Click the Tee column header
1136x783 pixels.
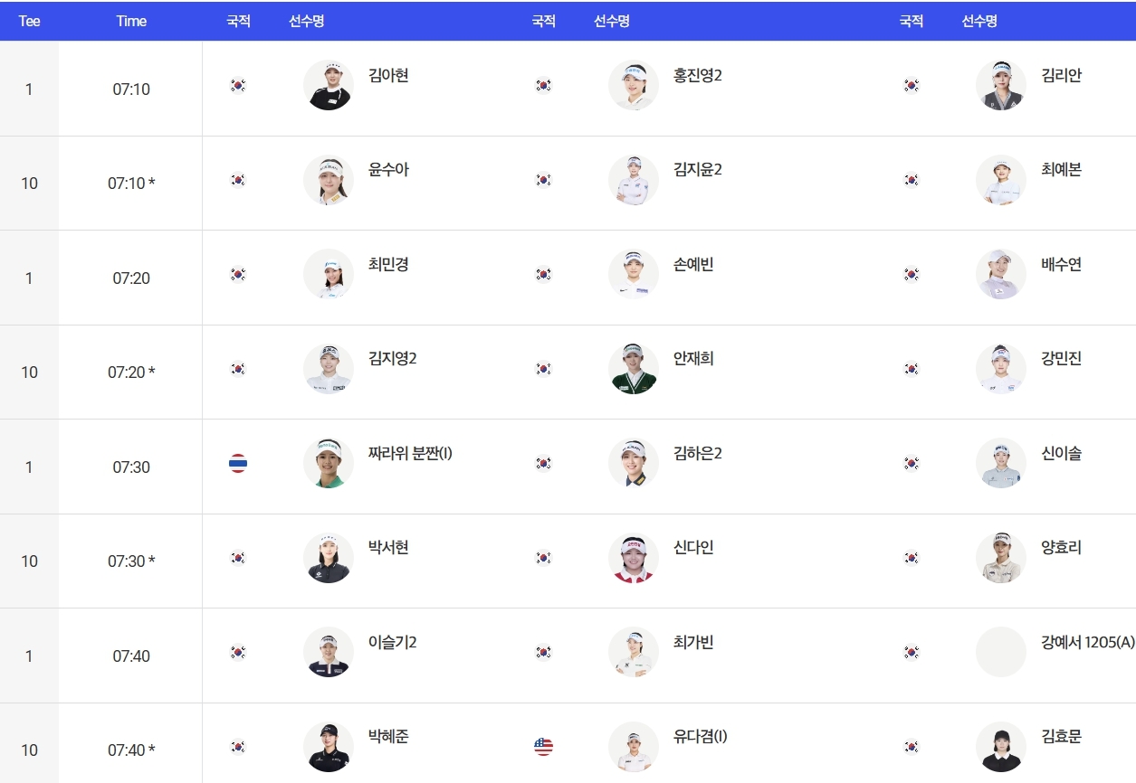pos(29,21)
